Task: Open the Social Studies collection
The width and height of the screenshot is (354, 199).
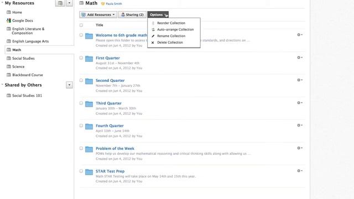Action: pos(23,58)
